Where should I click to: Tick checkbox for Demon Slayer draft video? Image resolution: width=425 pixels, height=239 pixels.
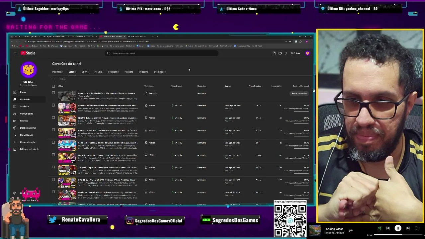click(53, 93)
